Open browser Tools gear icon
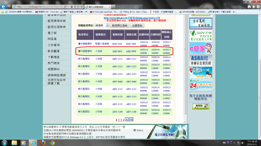Viewport: 261px width, 146px height. [x=258, y=6]
